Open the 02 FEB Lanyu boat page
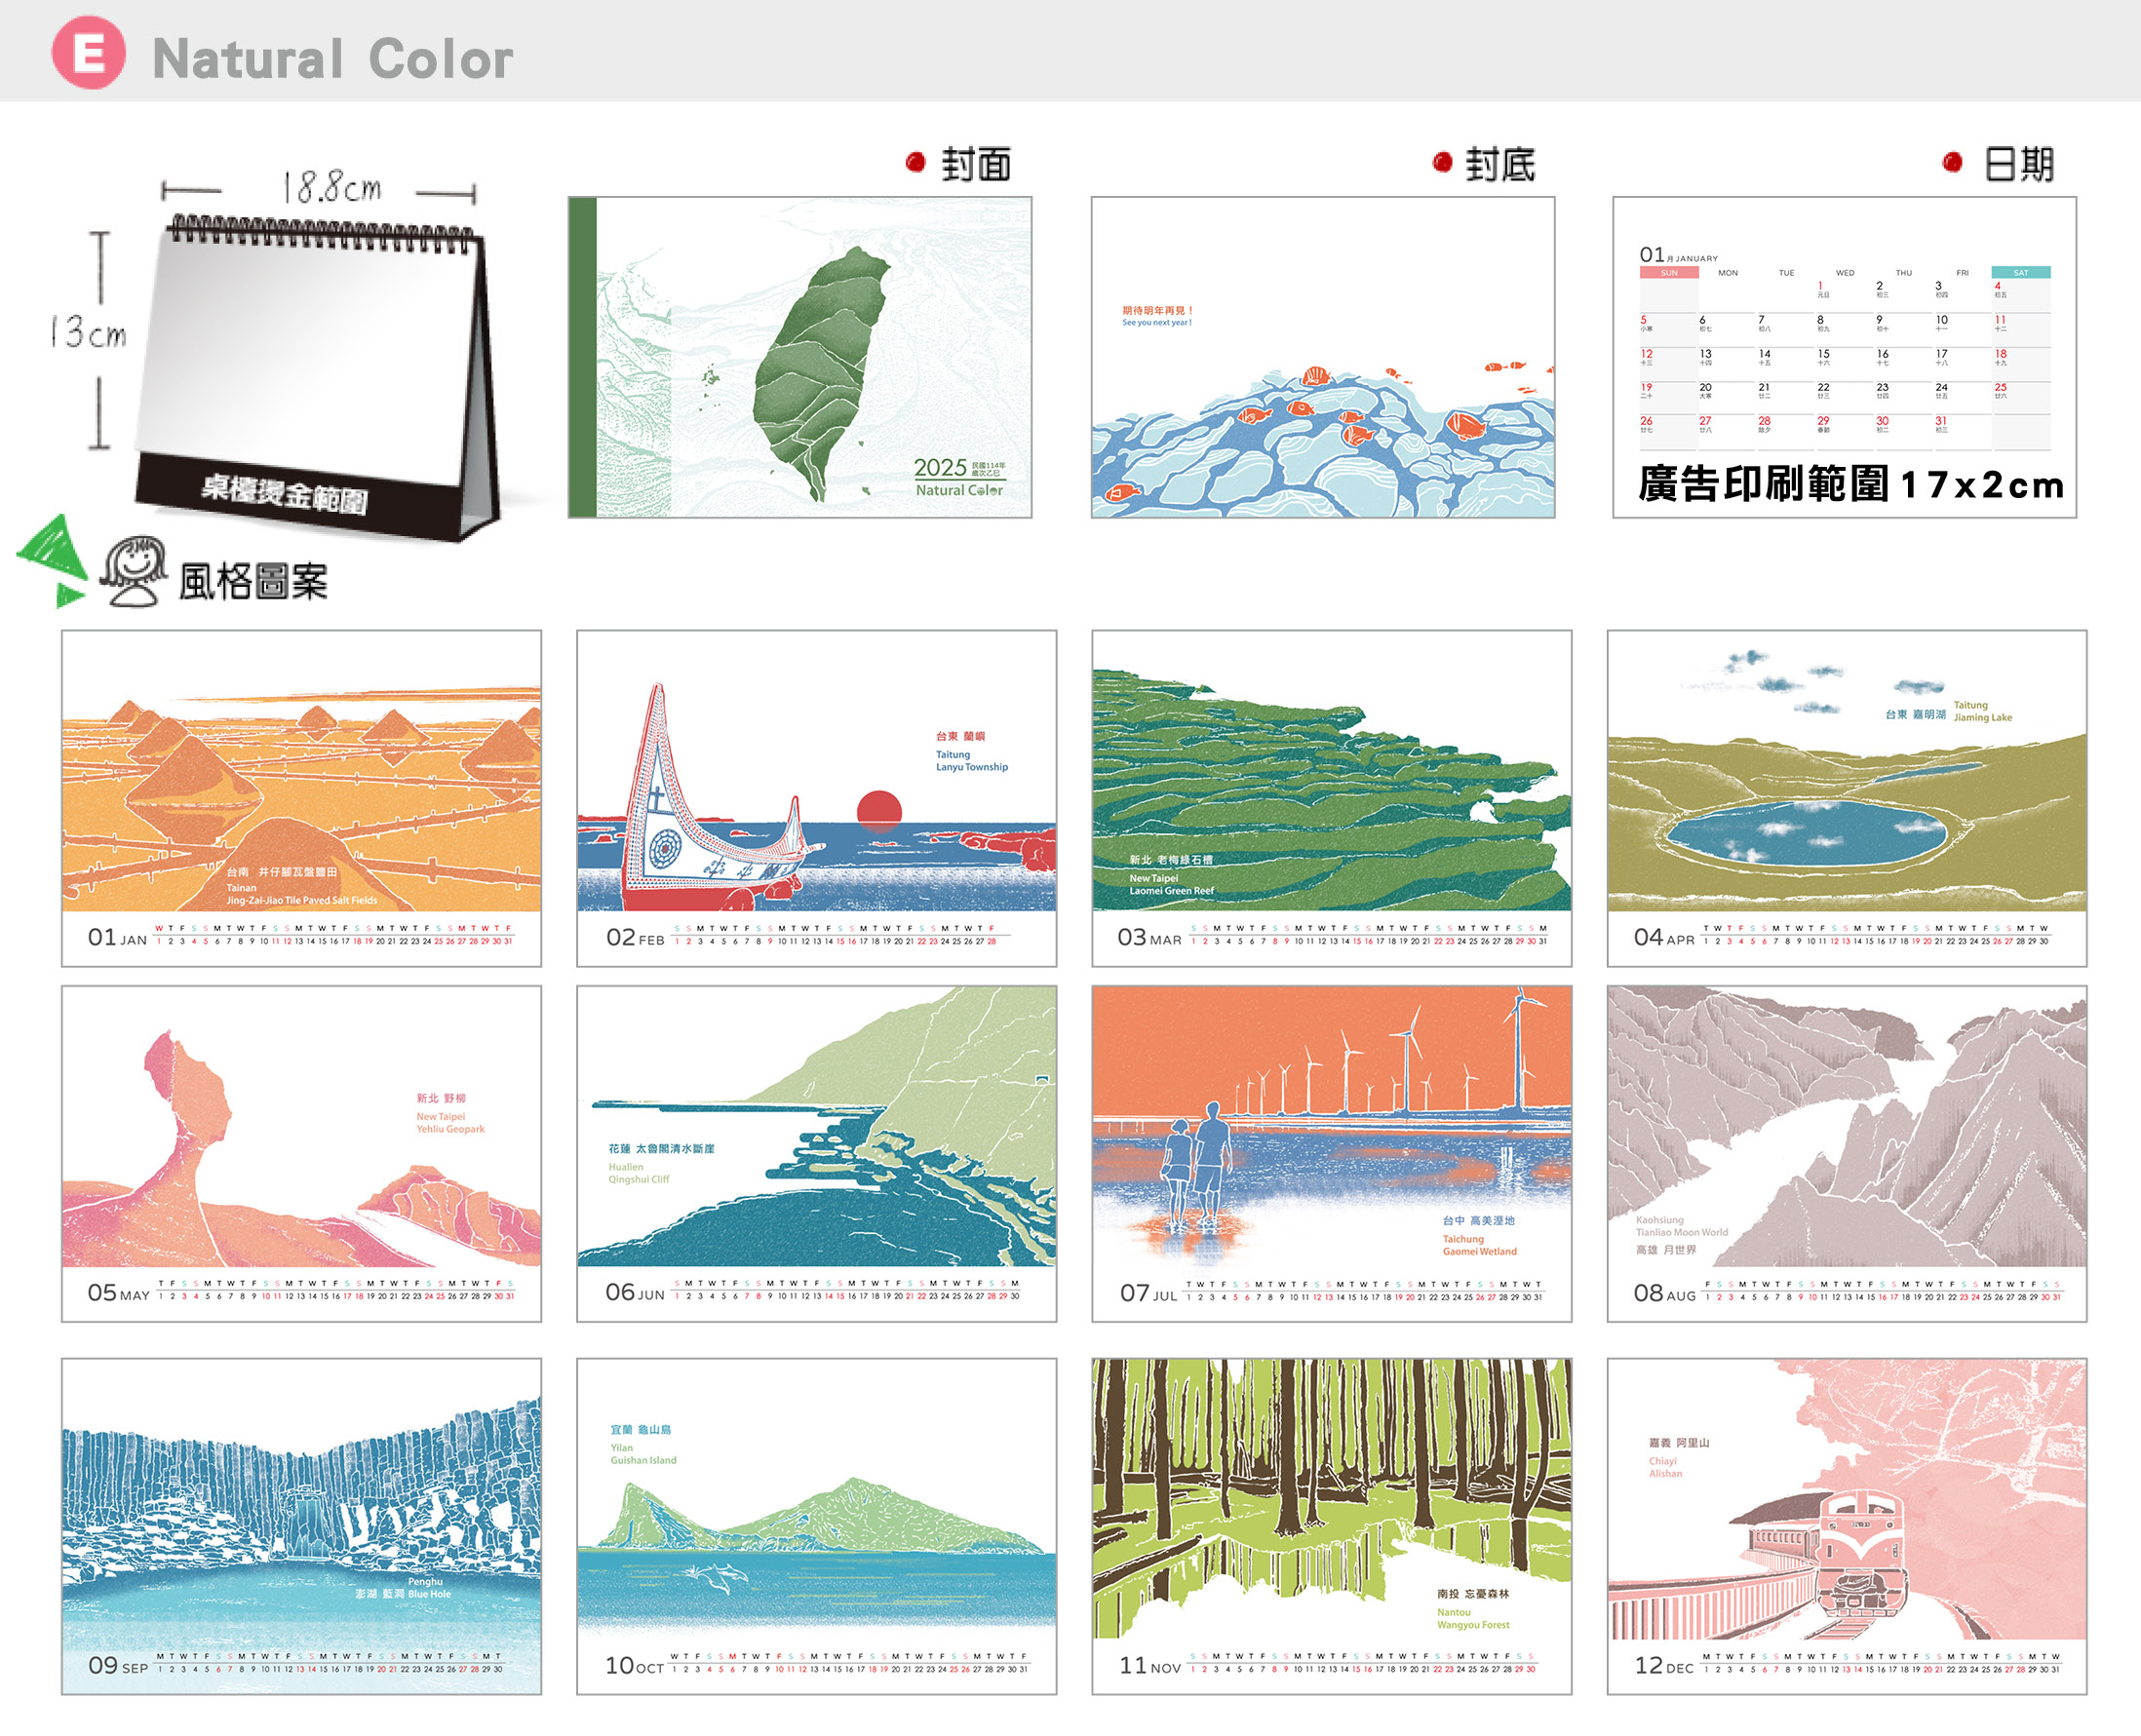 tap(816, 797)
